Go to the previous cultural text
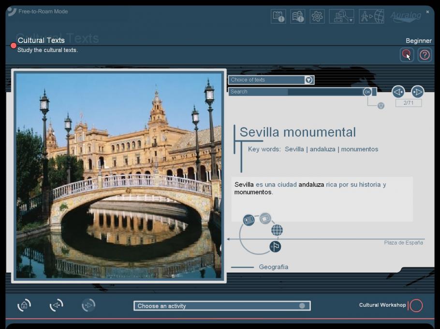The image size is (440, 329). 398,92
